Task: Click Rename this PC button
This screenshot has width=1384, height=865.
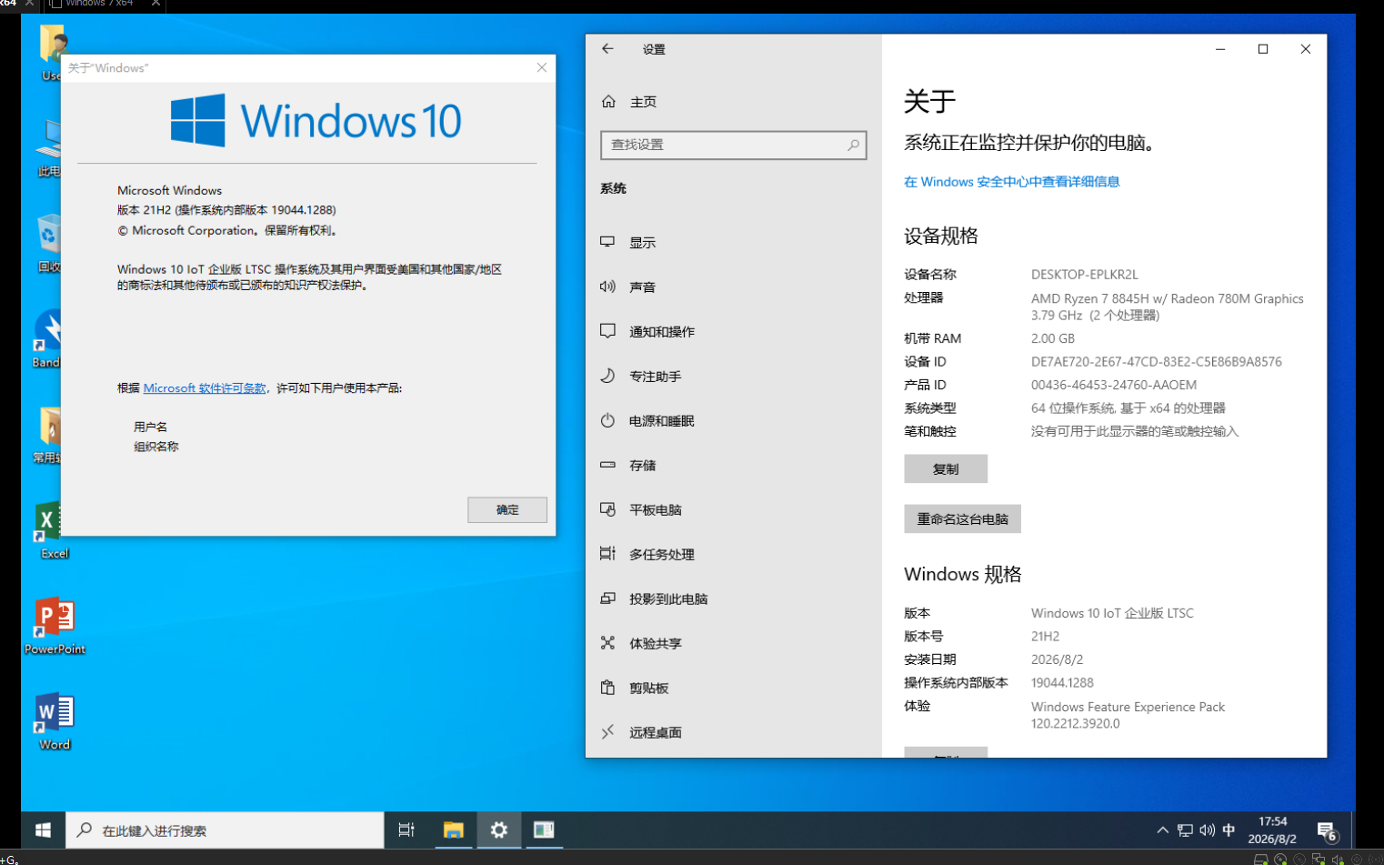Action: [x=962, y=519]
